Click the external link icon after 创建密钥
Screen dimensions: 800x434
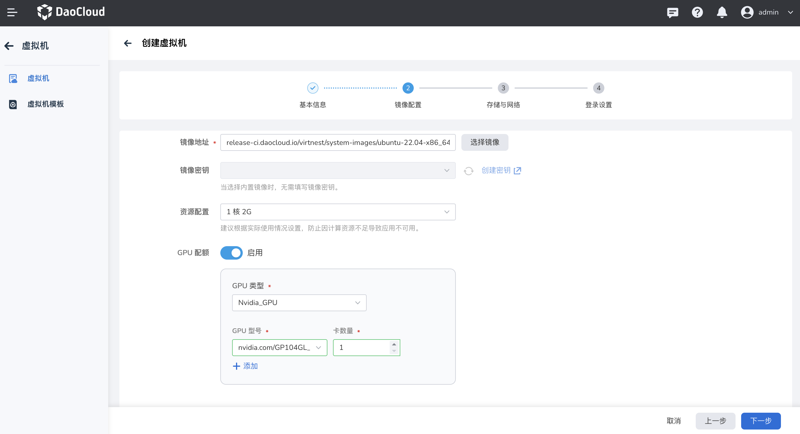tap(517, 170)
